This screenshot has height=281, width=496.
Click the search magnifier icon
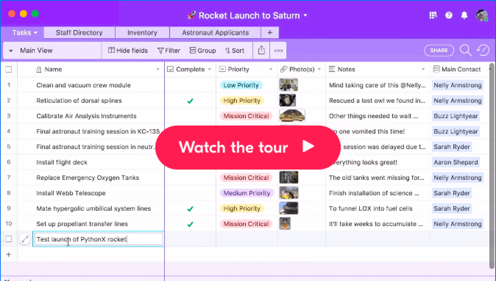[466, 50]
